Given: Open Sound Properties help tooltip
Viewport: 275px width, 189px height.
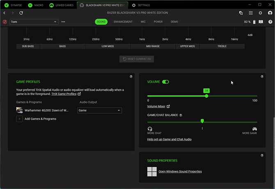Looking at the screenshot, I should 262,155.
